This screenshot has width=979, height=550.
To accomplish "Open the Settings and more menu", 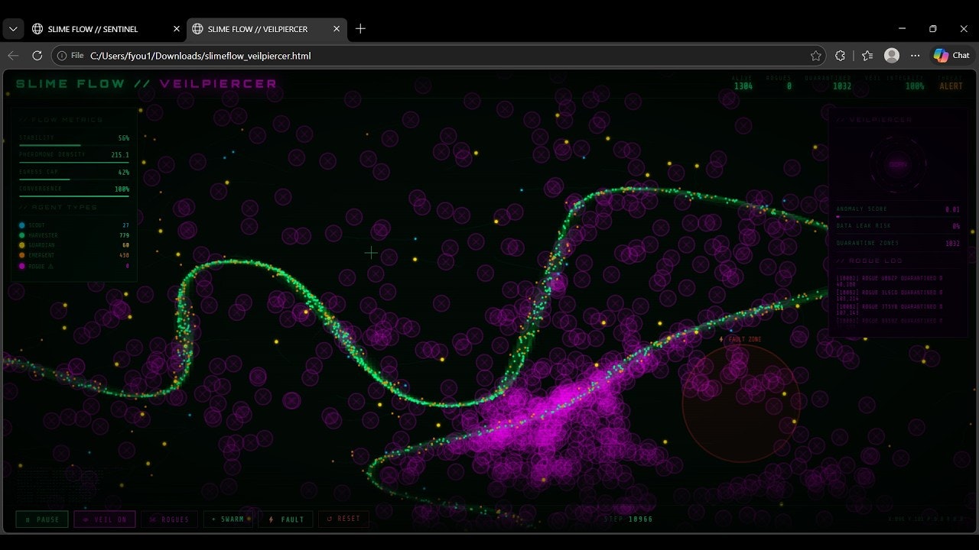I will 916,55.
